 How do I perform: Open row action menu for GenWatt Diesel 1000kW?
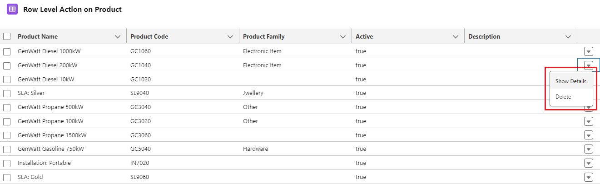(x=589, y=51)
